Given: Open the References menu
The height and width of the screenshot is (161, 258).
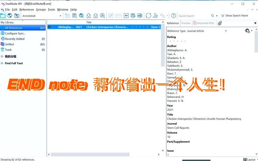Looking at the screenshot, I should click(x=27, y=10).
